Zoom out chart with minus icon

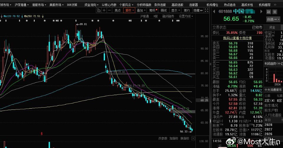point(109,10)
